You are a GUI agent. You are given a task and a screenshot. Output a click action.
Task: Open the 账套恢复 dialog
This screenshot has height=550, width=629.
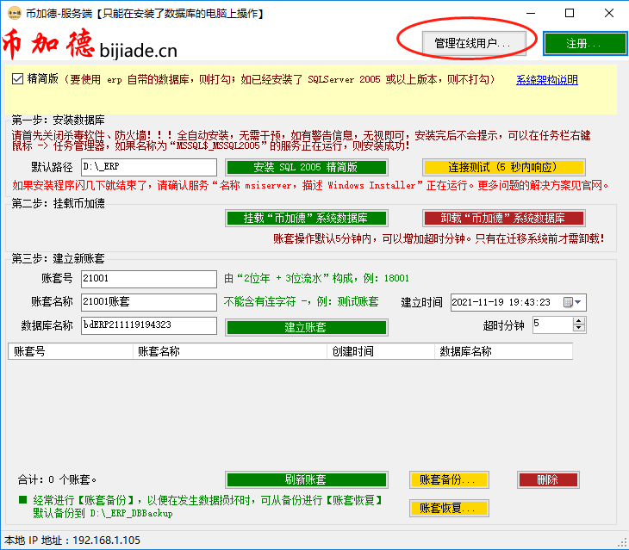[x=448, y=508]
